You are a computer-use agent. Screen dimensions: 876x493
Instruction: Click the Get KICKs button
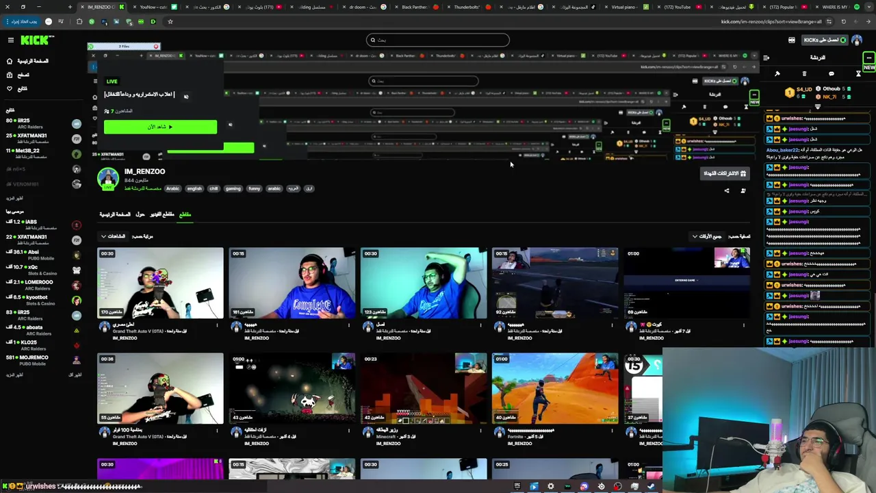coord(825,40)
